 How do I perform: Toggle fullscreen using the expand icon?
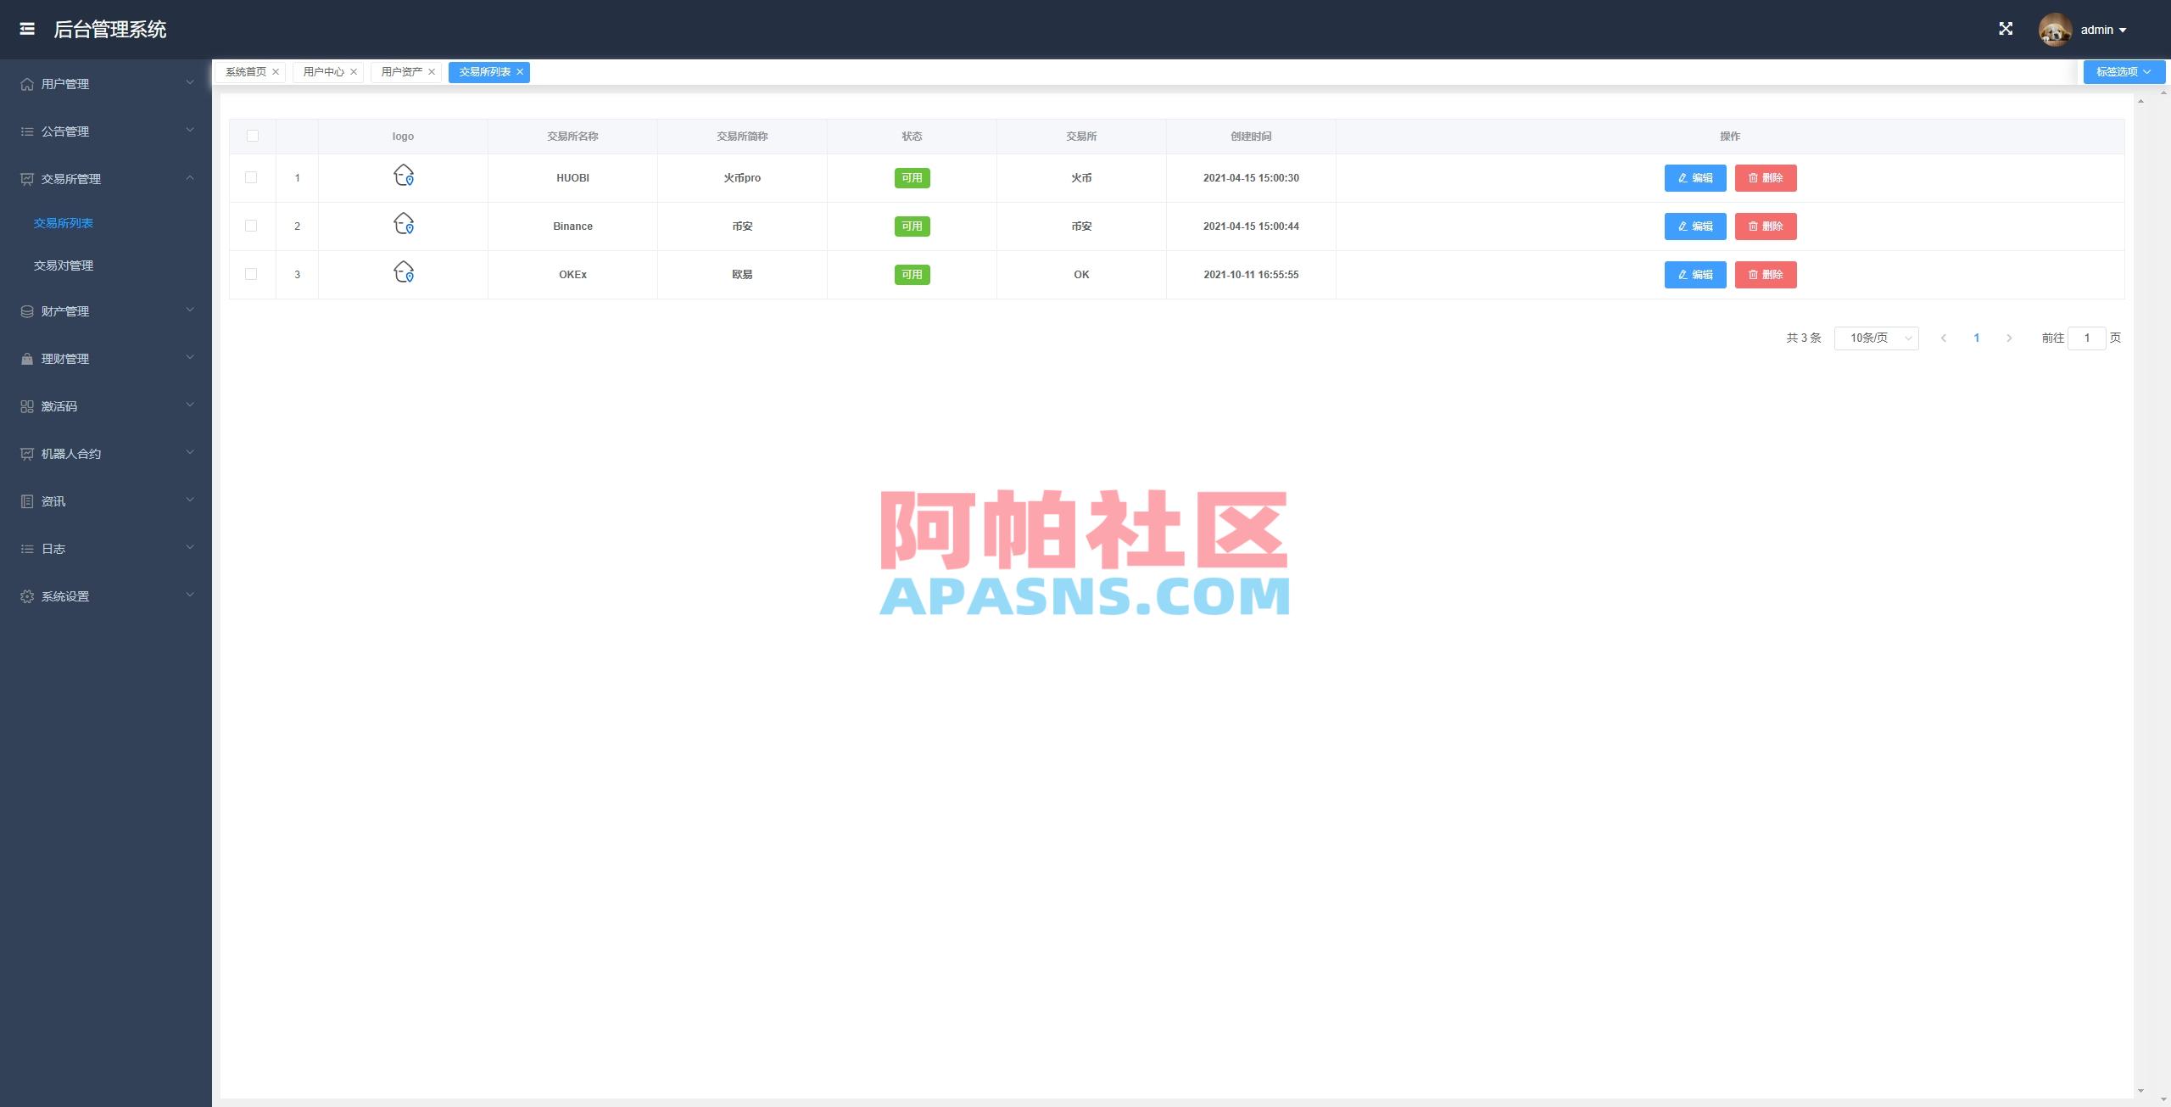(2006, 28)
